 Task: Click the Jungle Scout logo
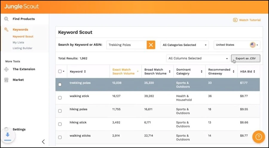22,7
